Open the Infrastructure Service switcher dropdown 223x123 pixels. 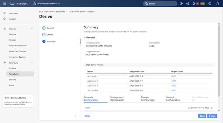pos(46,3)
